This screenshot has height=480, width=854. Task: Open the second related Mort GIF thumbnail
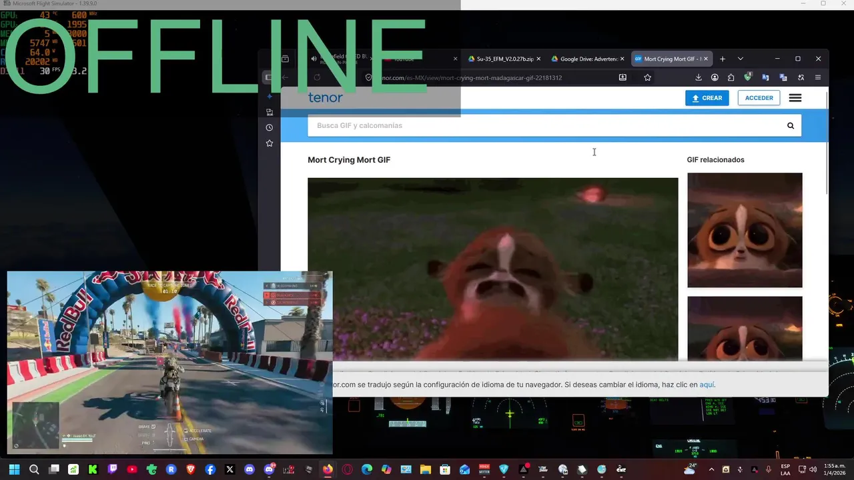[745, 329]
